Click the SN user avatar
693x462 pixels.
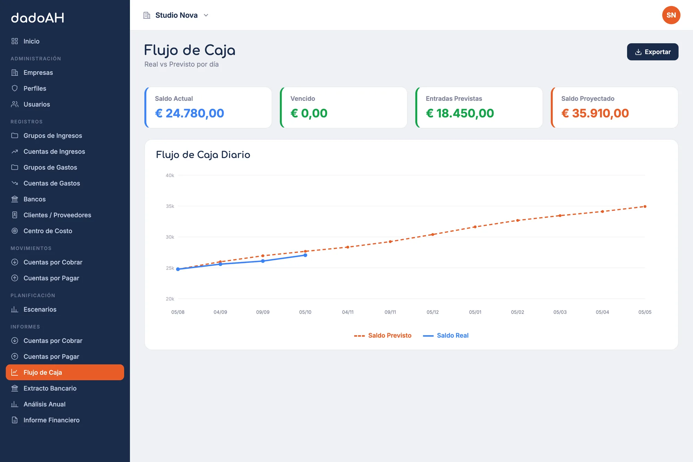671,15
